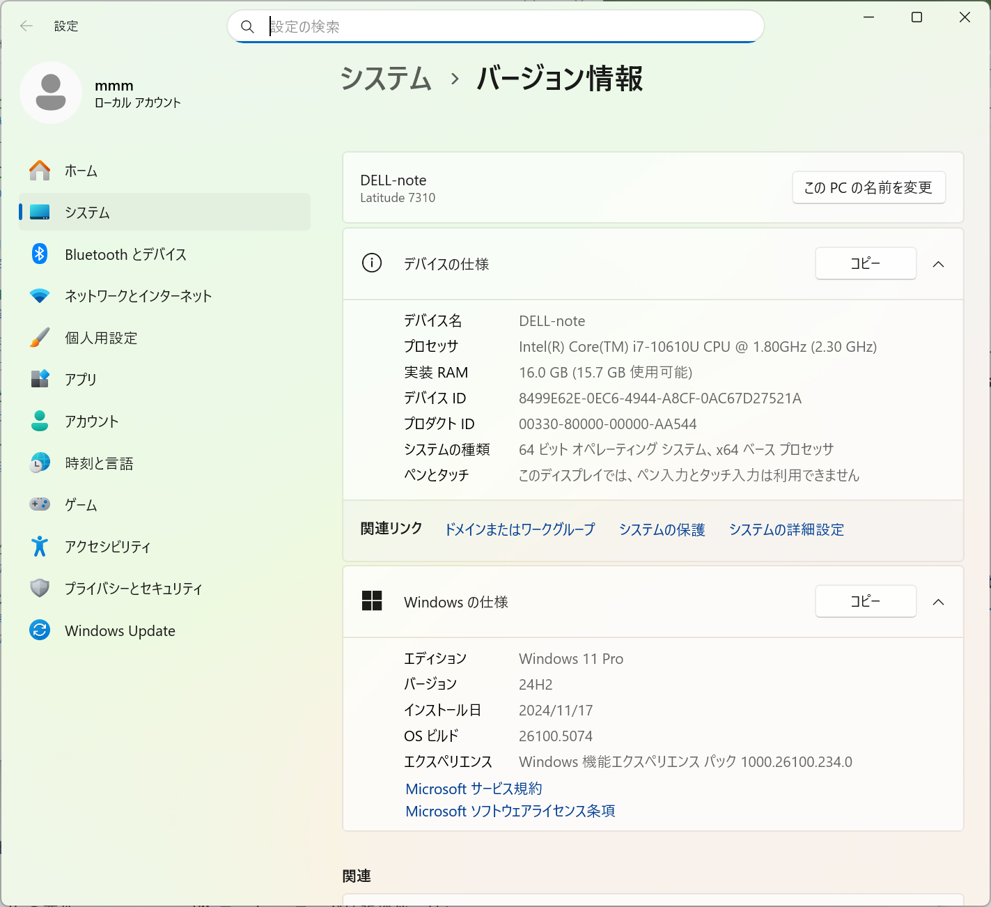Click the インストール日 value 2024/11/17
The width and height of the screenshot is (991, 907).
(x=556, y=711)
